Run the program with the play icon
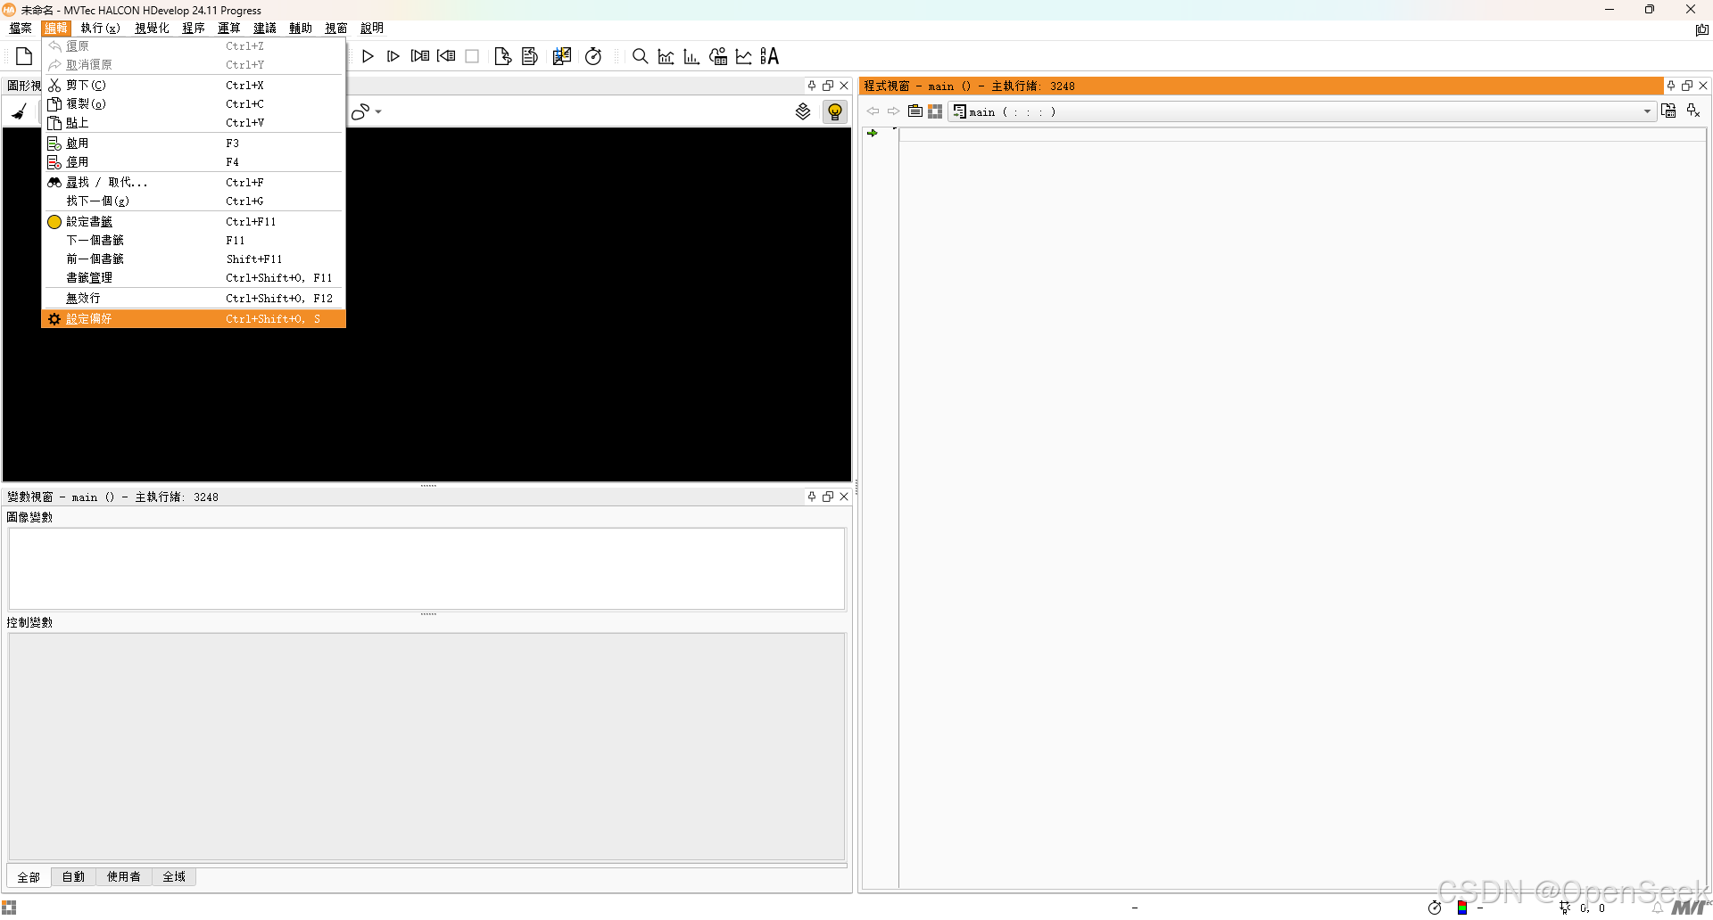 [368, 56]
